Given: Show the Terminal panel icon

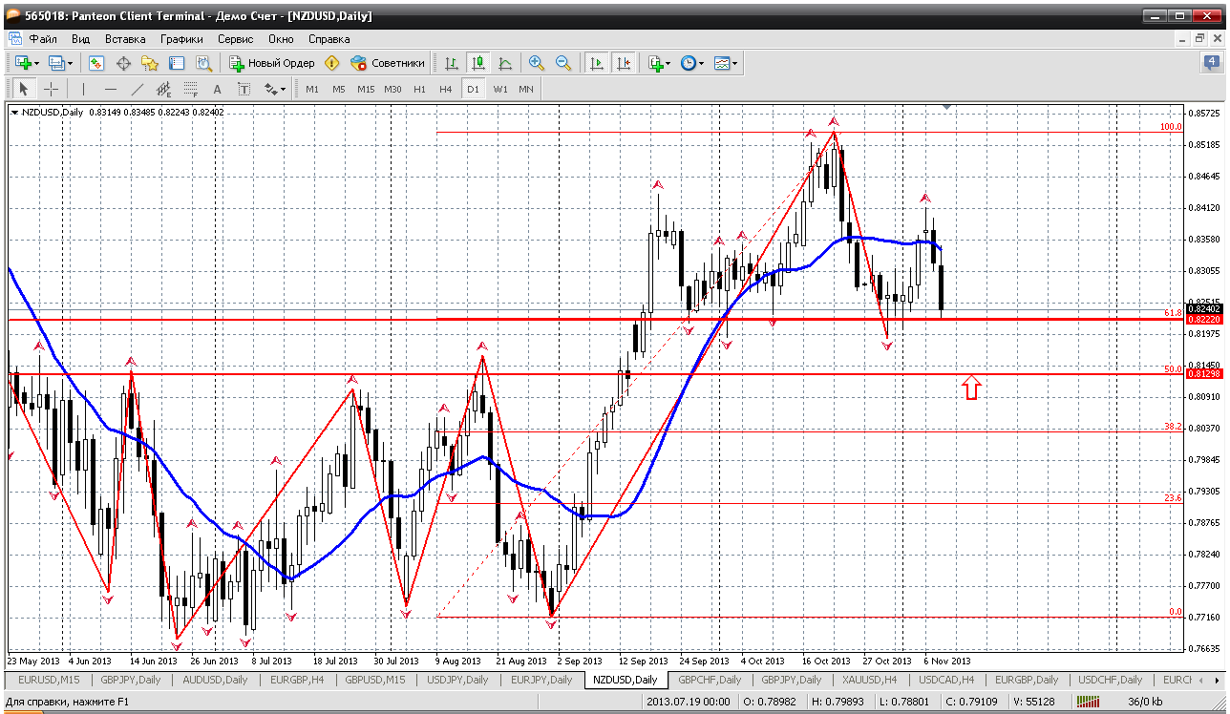Looking at the screenshot, I should tap(177, 63).
